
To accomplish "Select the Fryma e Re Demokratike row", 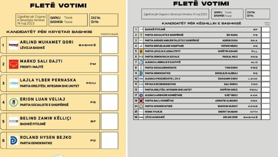I will (x=201, y=84).
